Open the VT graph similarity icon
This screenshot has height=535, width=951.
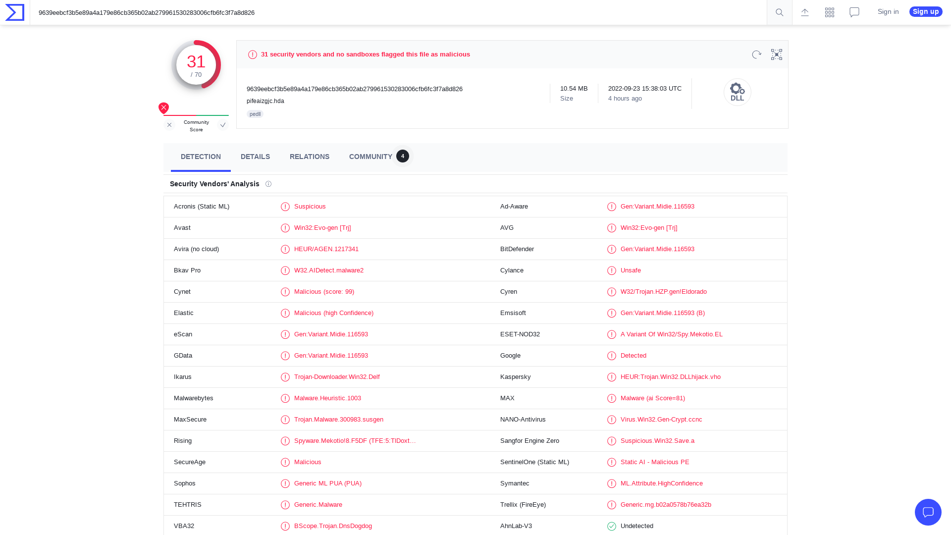point(776,54)
